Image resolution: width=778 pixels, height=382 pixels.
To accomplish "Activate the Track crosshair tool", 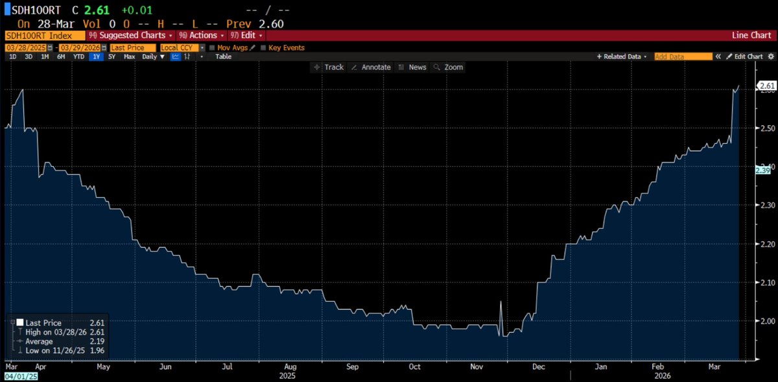I will pyautogui.click(x=329, y=67).
